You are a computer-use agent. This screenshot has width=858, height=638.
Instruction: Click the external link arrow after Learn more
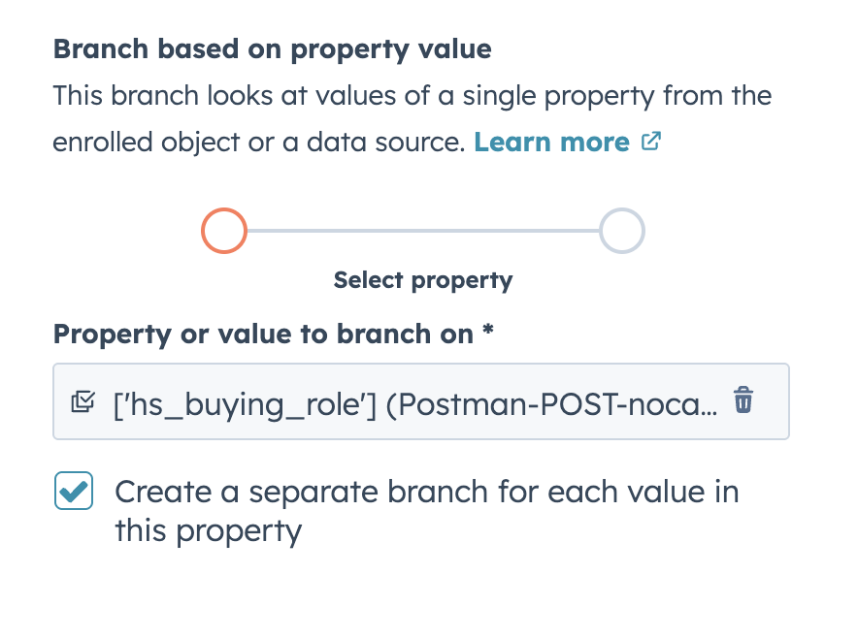(x=650, y=141)
